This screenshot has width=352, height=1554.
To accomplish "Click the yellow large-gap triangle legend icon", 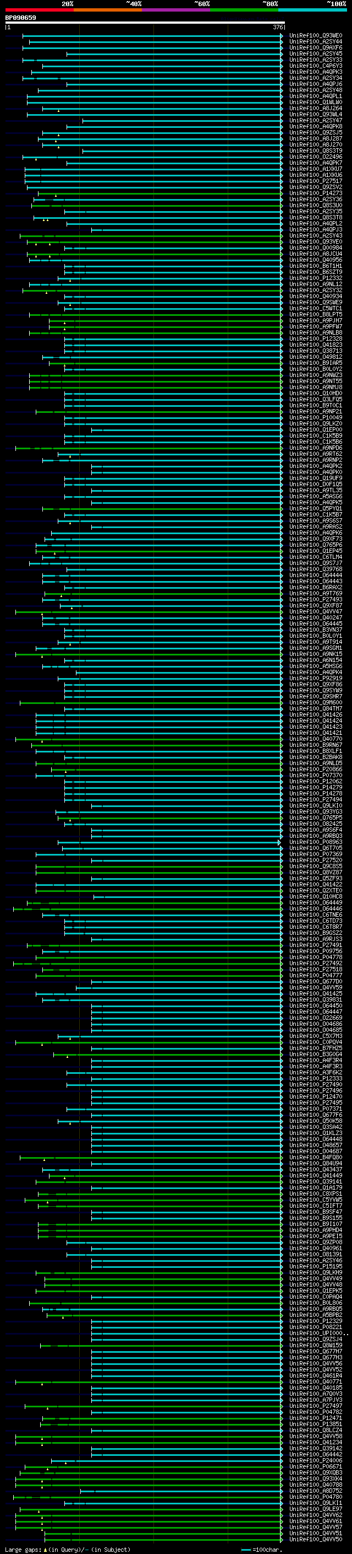I will [x=45, y=1549].
